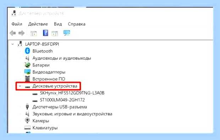
Task: Select the Встроенное ПО category
Action: pyautogui.click(x=49, y=79)
